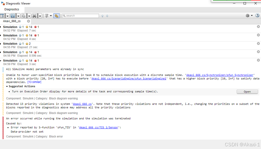Click the warning icon in the 04:59 PM simulation row
This screenshot has height=149, width=261.
27,61
